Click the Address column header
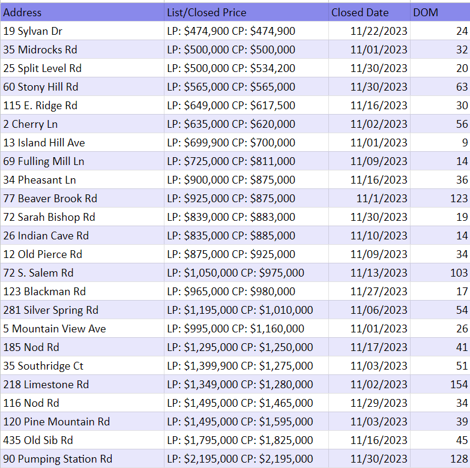The image size is (470, 468). click(23, 12)
